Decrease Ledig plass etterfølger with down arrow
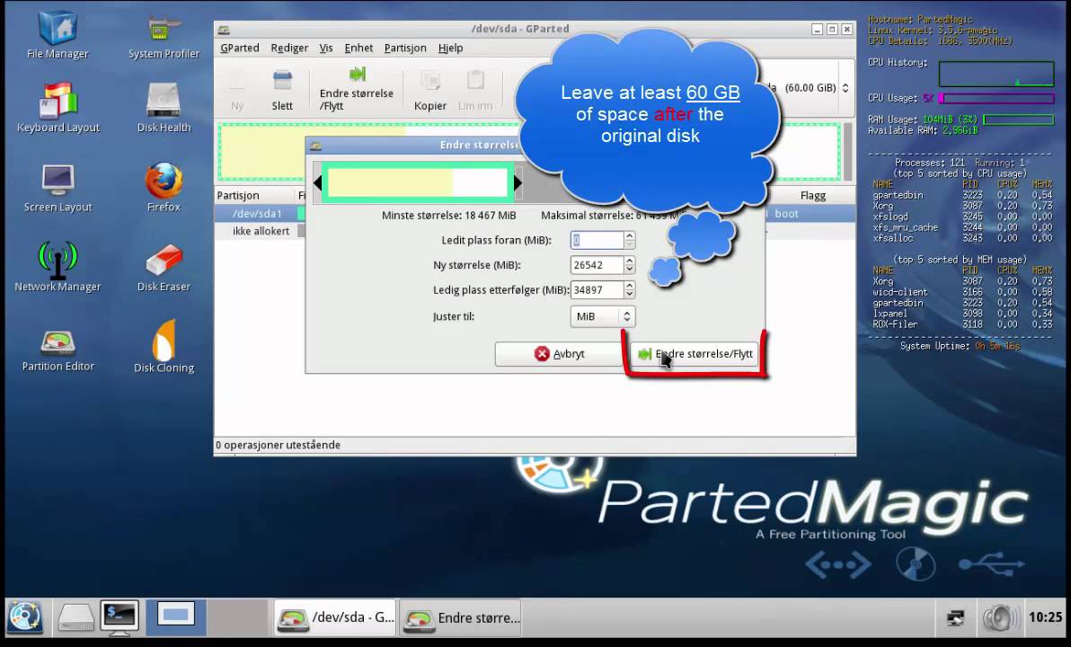The width and height of the screenshot is (1071, 647). (x=630, y=295)
